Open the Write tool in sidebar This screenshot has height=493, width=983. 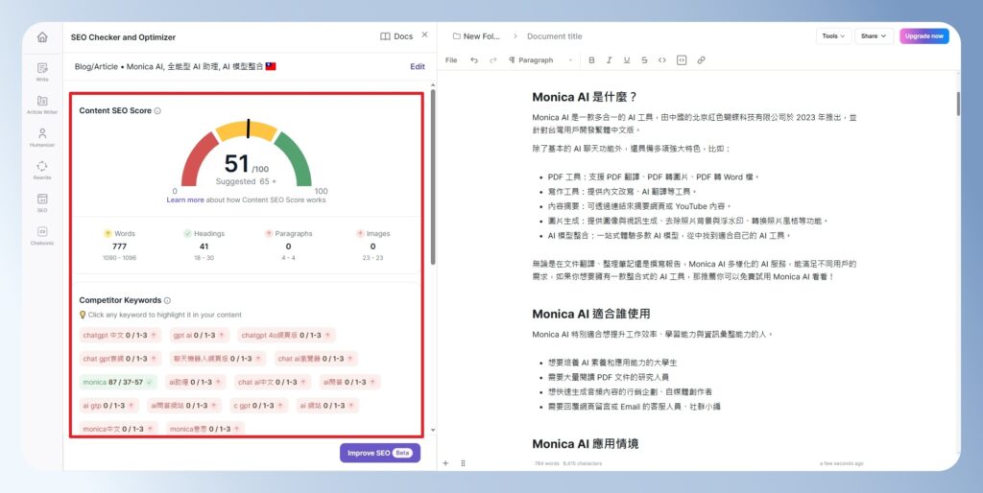coord(42,72)
